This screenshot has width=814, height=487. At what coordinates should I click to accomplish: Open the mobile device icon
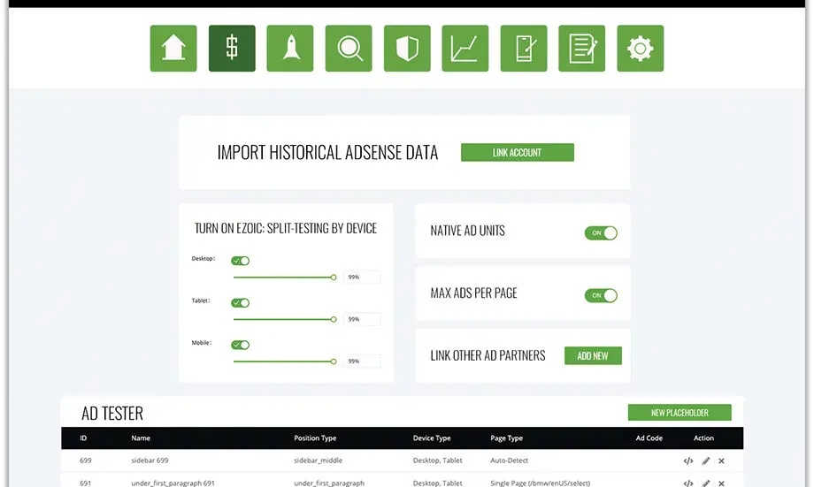point(524,49)
